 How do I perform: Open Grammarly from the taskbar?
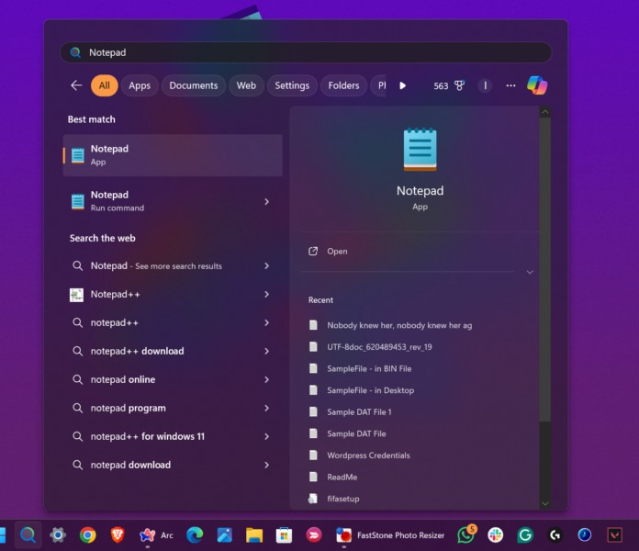[525, 534]
